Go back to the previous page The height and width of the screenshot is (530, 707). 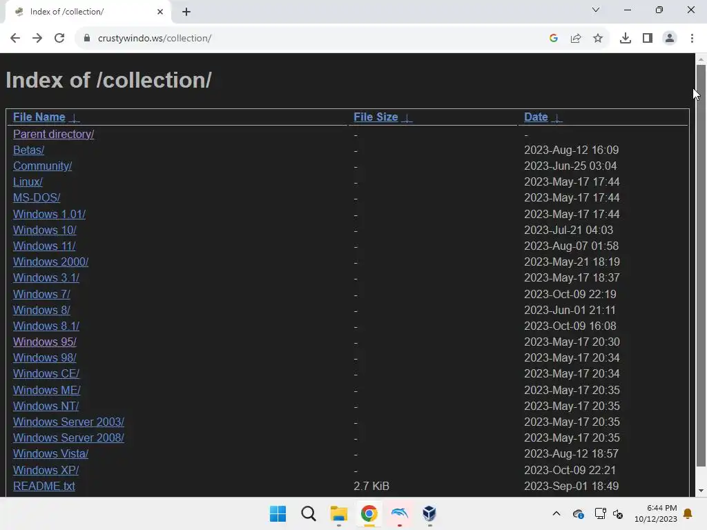click(x=15, y=39)
